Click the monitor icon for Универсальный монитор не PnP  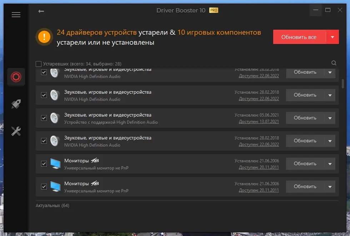coord(55,163)
